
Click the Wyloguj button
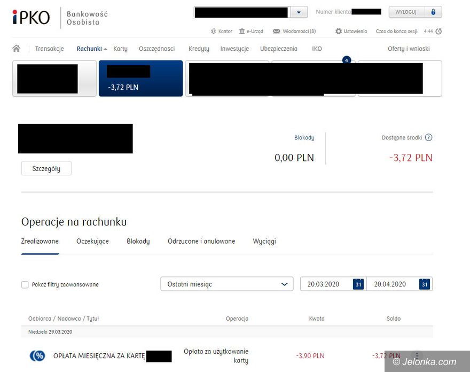pyautogui.click(x=415, y=12)
